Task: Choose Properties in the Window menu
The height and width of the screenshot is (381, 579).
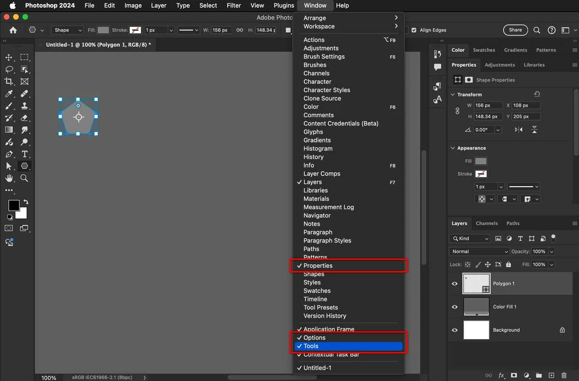Action: click(348, 266)
